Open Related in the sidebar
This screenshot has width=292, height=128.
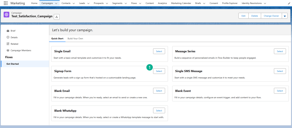click(x=14, y=44)
